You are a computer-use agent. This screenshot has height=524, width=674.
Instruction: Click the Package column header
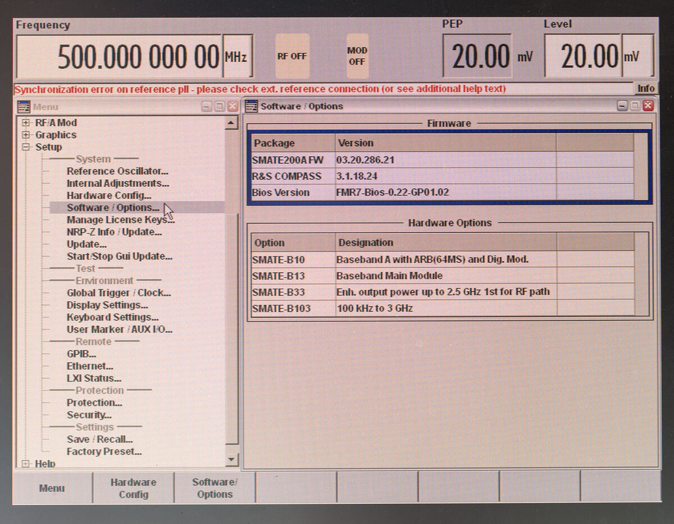tap(293, 143)
